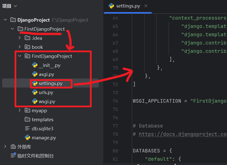227x165 pixels.
Task: Click line number 64 in the gutter
Action: (x=115, y=18)
